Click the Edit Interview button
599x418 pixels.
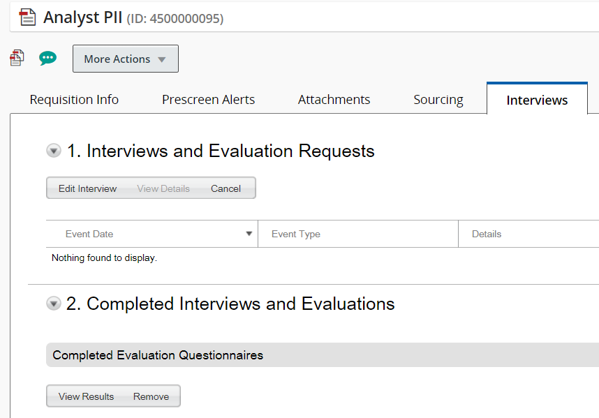pos(87,188)
